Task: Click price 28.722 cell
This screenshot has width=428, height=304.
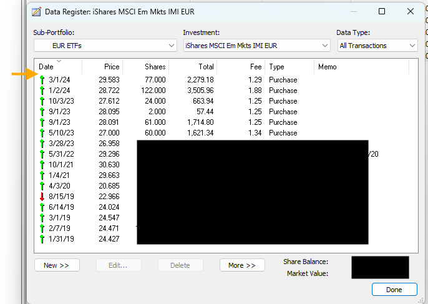Action: (109, 91)
